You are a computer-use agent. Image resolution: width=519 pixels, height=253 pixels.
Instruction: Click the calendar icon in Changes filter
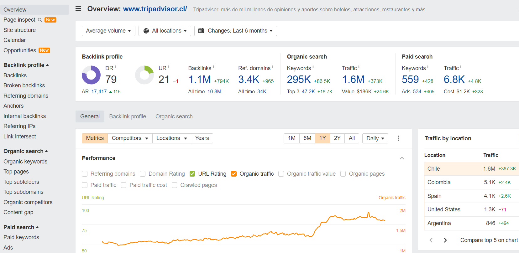201,31
